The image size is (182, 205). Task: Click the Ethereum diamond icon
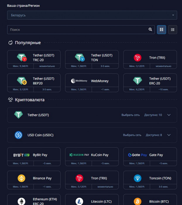click(21, 201)
